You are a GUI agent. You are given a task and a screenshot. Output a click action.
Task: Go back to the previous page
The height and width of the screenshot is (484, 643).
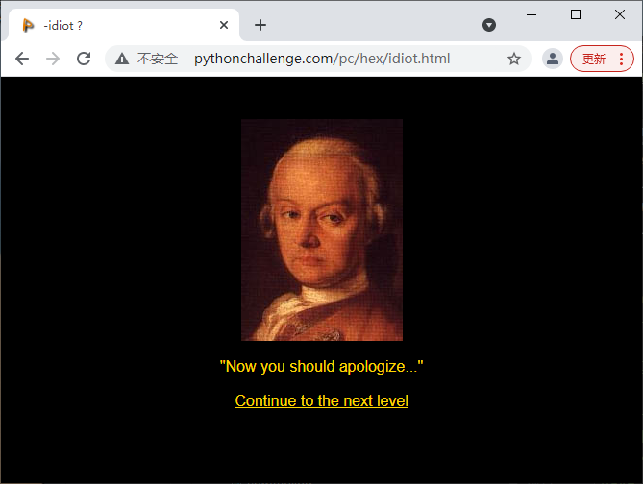[22, 59]
